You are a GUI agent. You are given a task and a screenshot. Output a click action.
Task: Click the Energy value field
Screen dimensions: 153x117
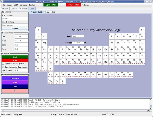pyautogui.click(x=78, y=43)
